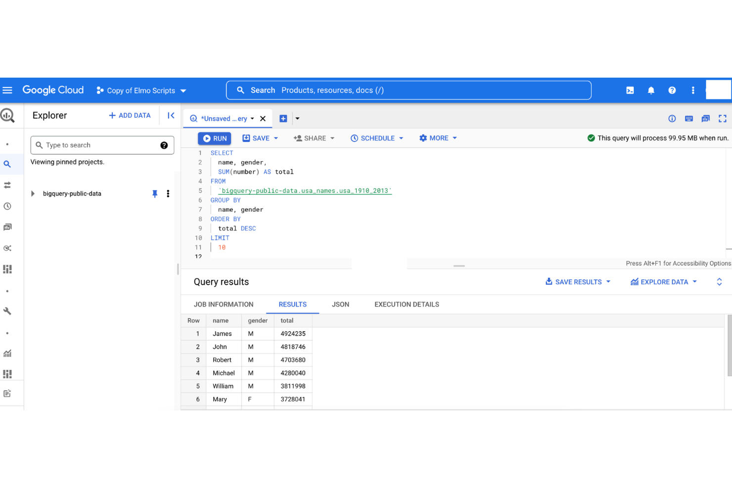Open the tab information circle icon

point(672,118)
